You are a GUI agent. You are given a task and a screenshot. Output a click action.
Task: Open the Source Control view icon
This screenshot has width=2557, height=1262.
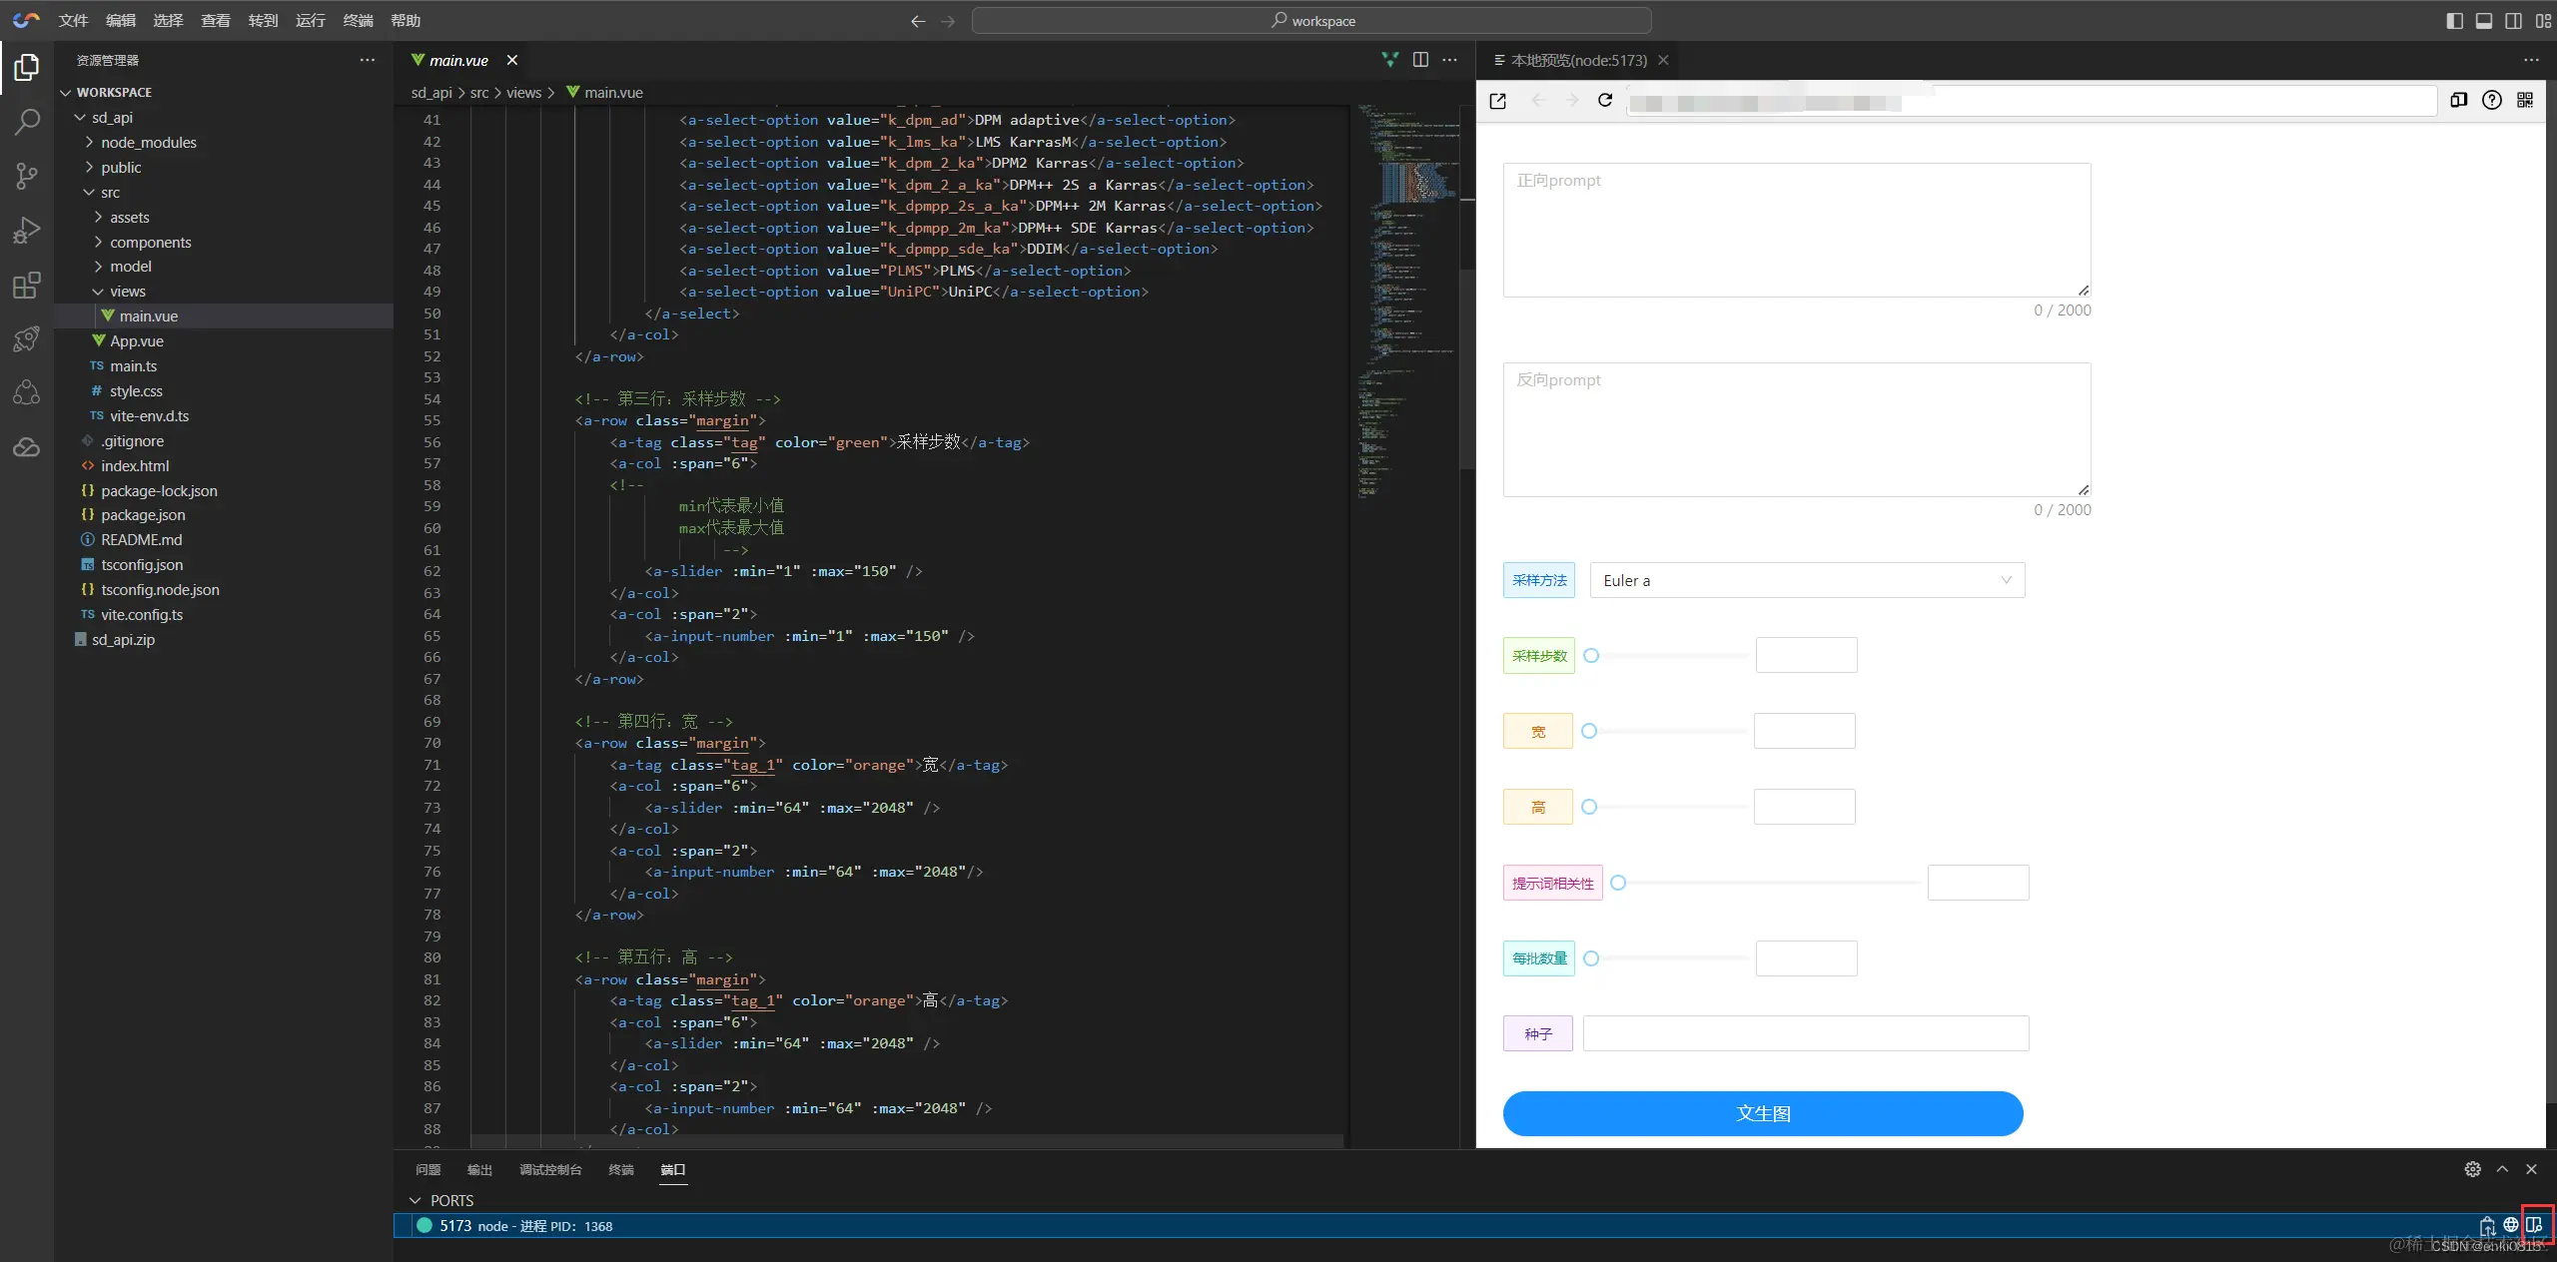(x=27, y=177)
